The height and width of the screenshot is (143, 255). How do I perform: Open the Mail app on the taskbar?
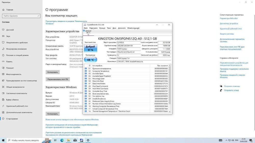pyautogui.click(x=75, y=140)
